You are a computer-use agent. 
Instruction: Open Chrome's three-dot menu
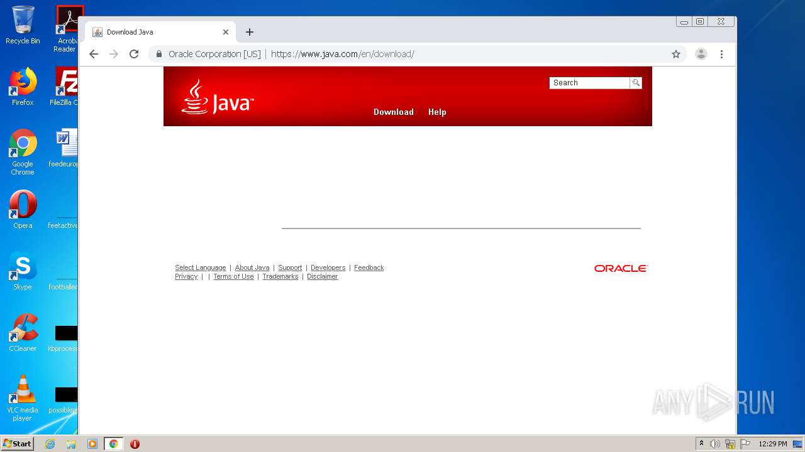(721, 54)
